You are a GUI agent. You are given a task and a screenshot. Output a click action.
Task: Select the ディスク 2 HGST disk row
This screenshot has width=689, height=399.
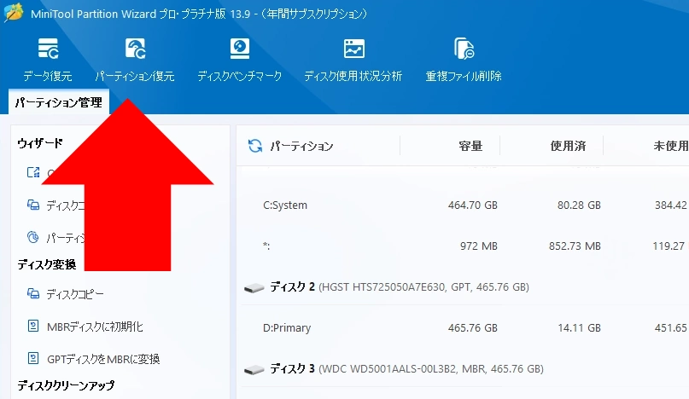[x=465, y=287]
